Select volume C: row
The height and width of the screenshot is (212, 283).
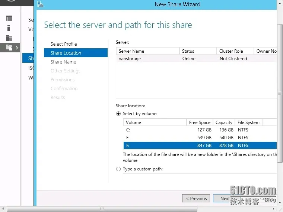point(200,130)
